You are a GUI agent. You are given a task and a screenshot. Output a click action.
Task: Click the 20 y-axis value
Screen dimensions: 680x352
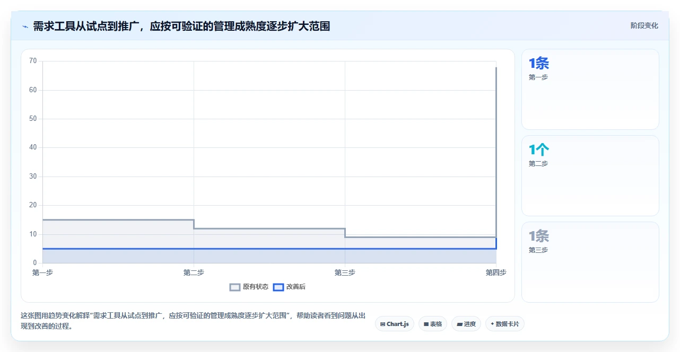(33, 205)
